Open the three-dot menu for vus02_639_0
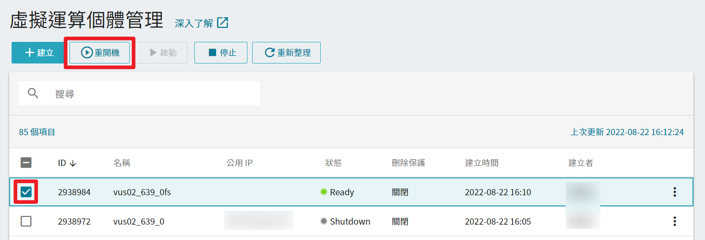The height and width of the screenshot is (240, 705). pos(675,221)
